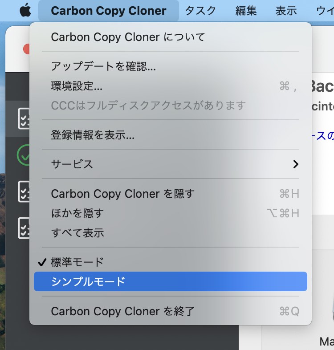Switch to シンプルモード
334x350 pixels.
[x=171, y=281]
